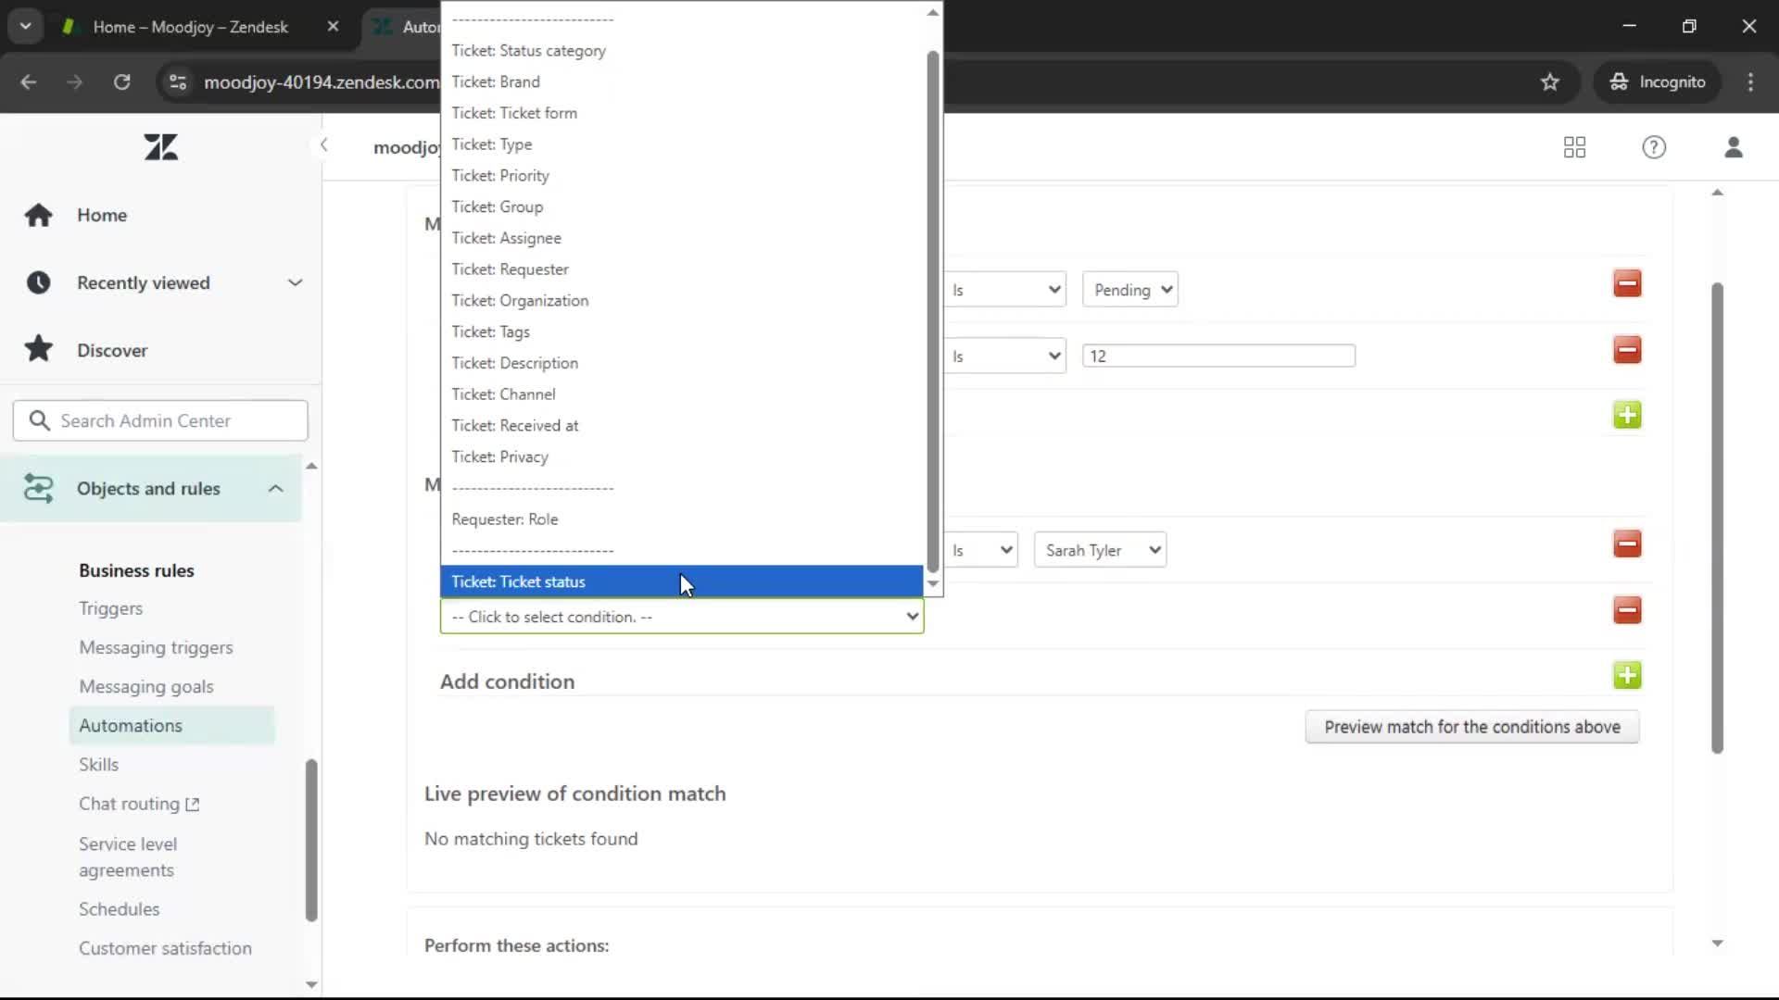Viewport: 1779px width, 1000px height.
Task: Open the Sarah Tyler dropdown
Action: pyautogui.click(x=1100, y=550)
